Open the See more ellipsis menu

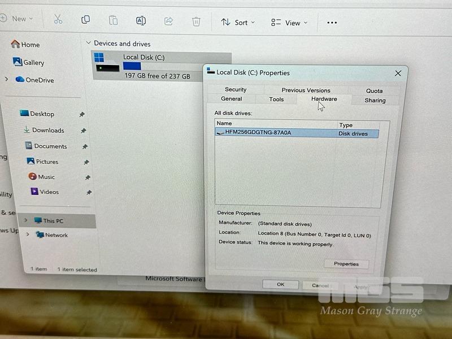pyautogui.click(x=332, y=23)
